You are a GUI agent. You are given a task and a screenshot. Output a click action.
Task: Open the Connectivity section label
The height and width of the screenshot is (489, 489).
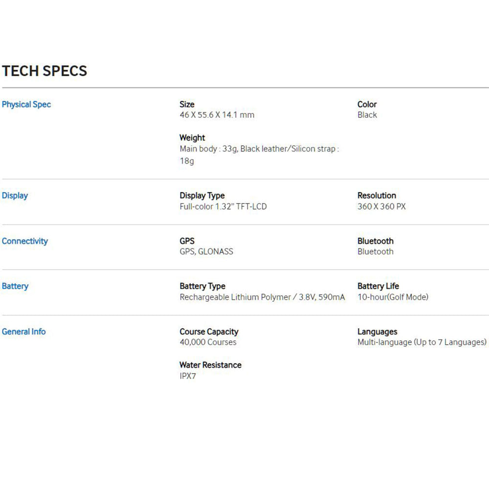[x=24, y=241]
